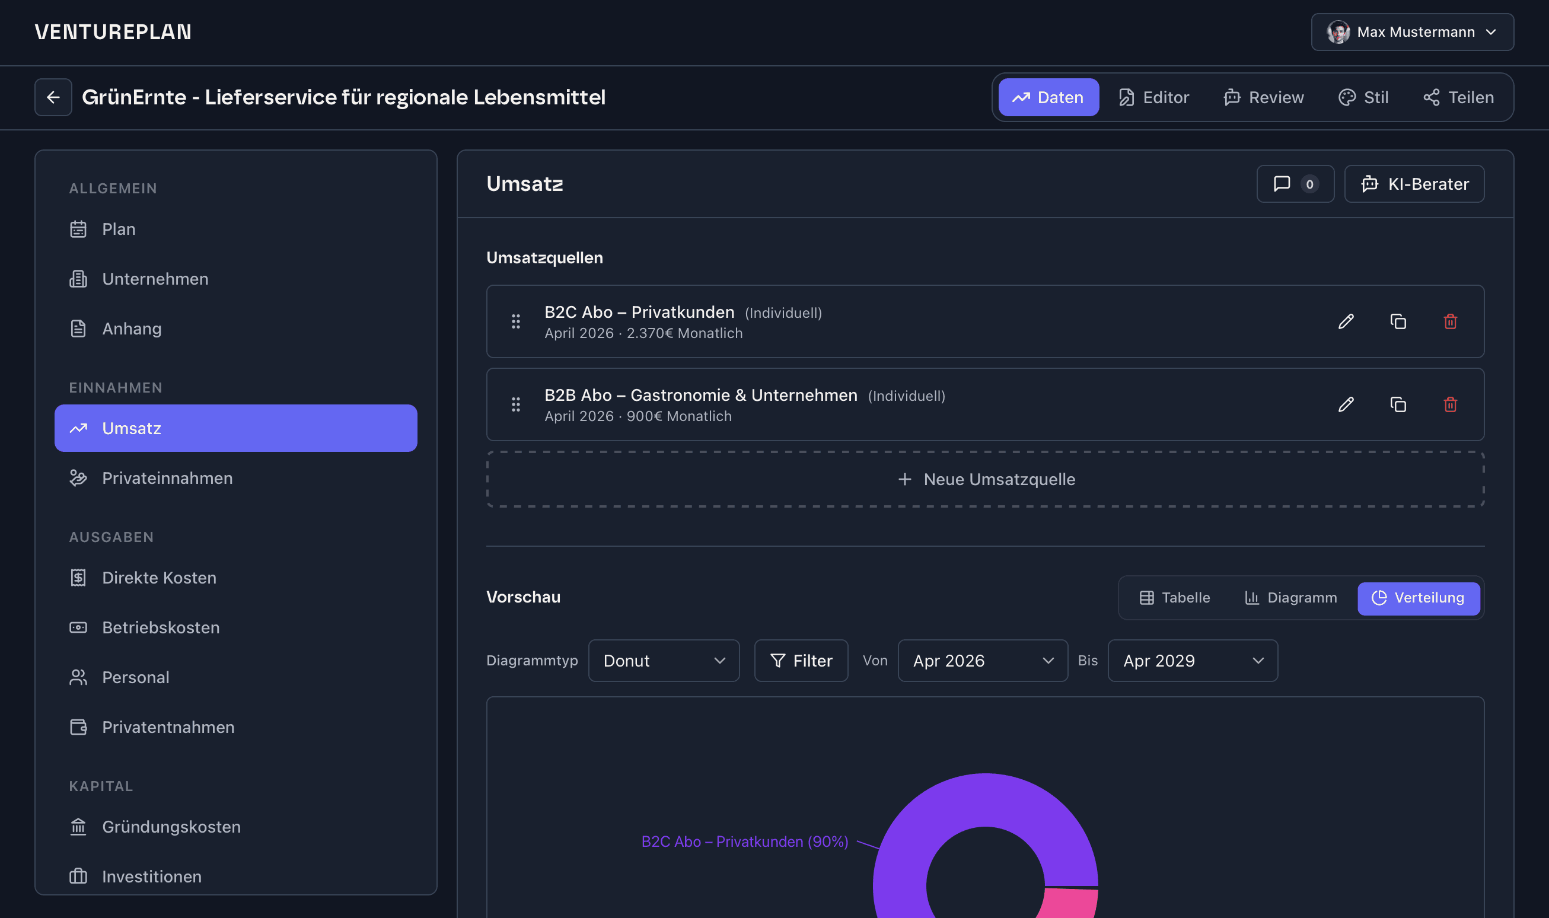Viewport: 1549px width, 918px height.
Task: Open Unternehmen in the sidebar
Action: pyautogui.click(x=235, y=279)
